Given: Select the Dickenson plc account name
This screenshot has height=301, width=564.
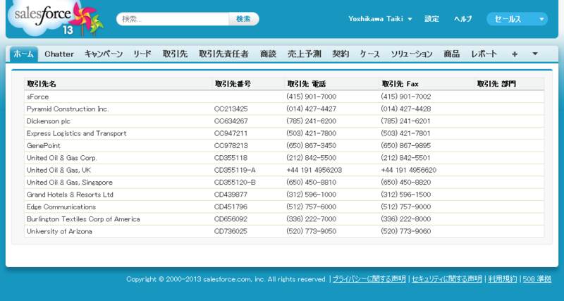Looking at the screenshot, I should coord(49,121).
